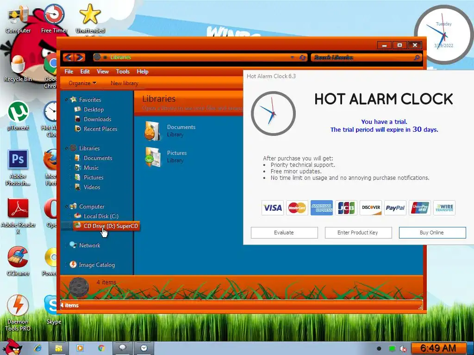Click Enter Product Key button
Screen dimensions: 474x355
(x=358, y=233)
